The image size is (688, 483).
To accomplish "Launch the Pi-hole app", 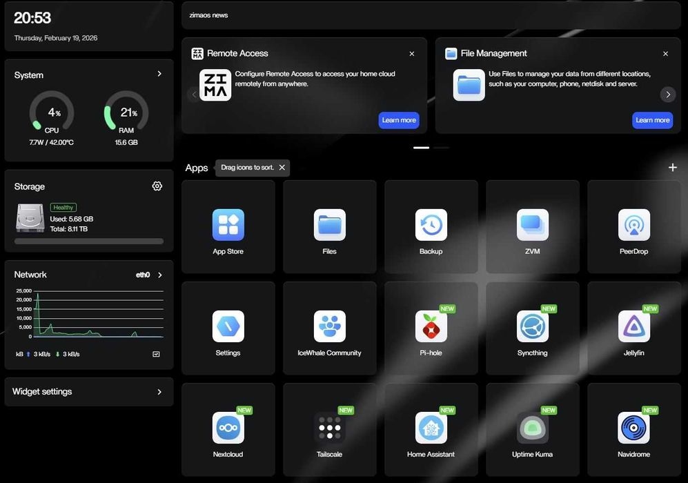I will (431, 326).
